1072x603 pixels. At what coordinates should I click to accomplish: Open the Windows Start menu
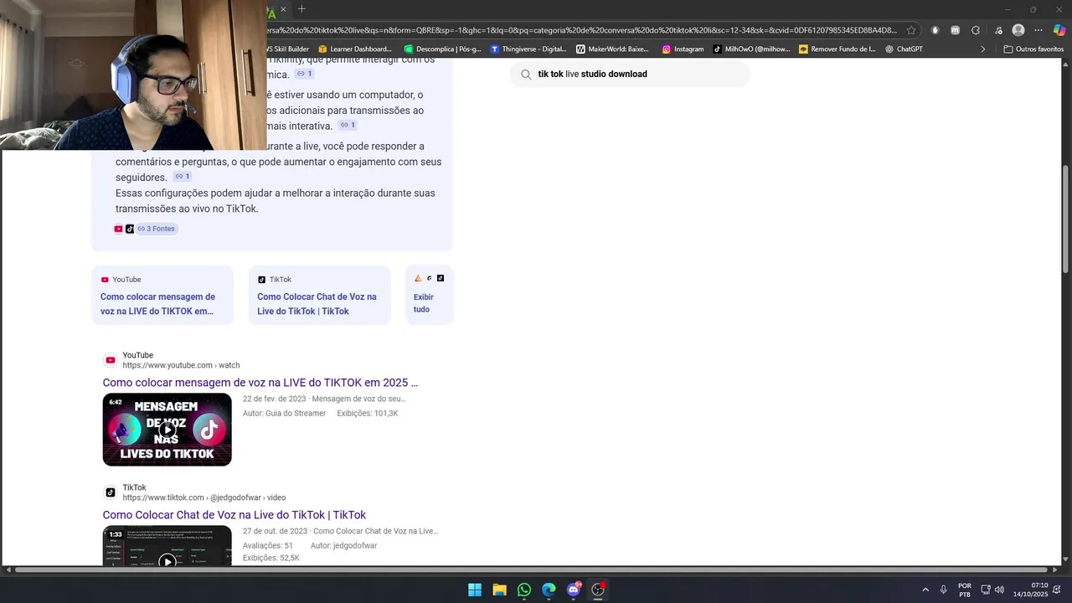click(x=475, y=590)
